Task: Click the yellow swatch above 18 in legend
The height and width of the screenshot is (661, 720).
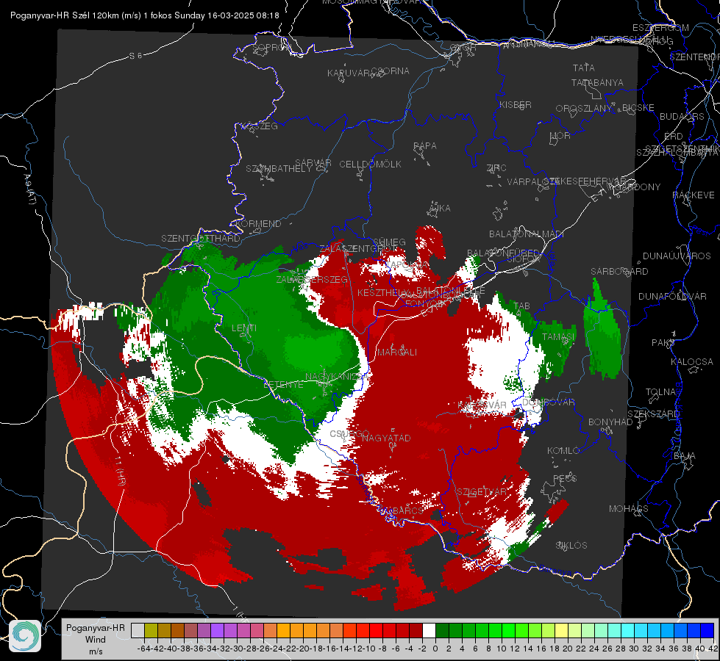Action: [x=562, y=630]
